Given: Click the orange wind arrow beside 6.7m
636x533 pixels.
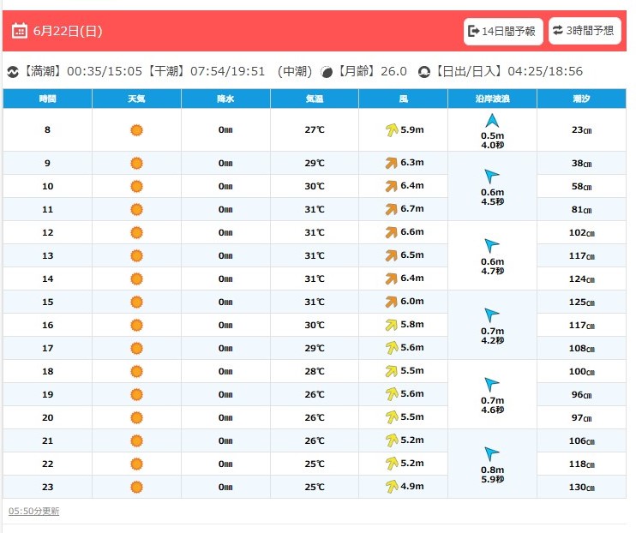Looking at the screenshot, I should pyautogui.click(x=392, y=209).
